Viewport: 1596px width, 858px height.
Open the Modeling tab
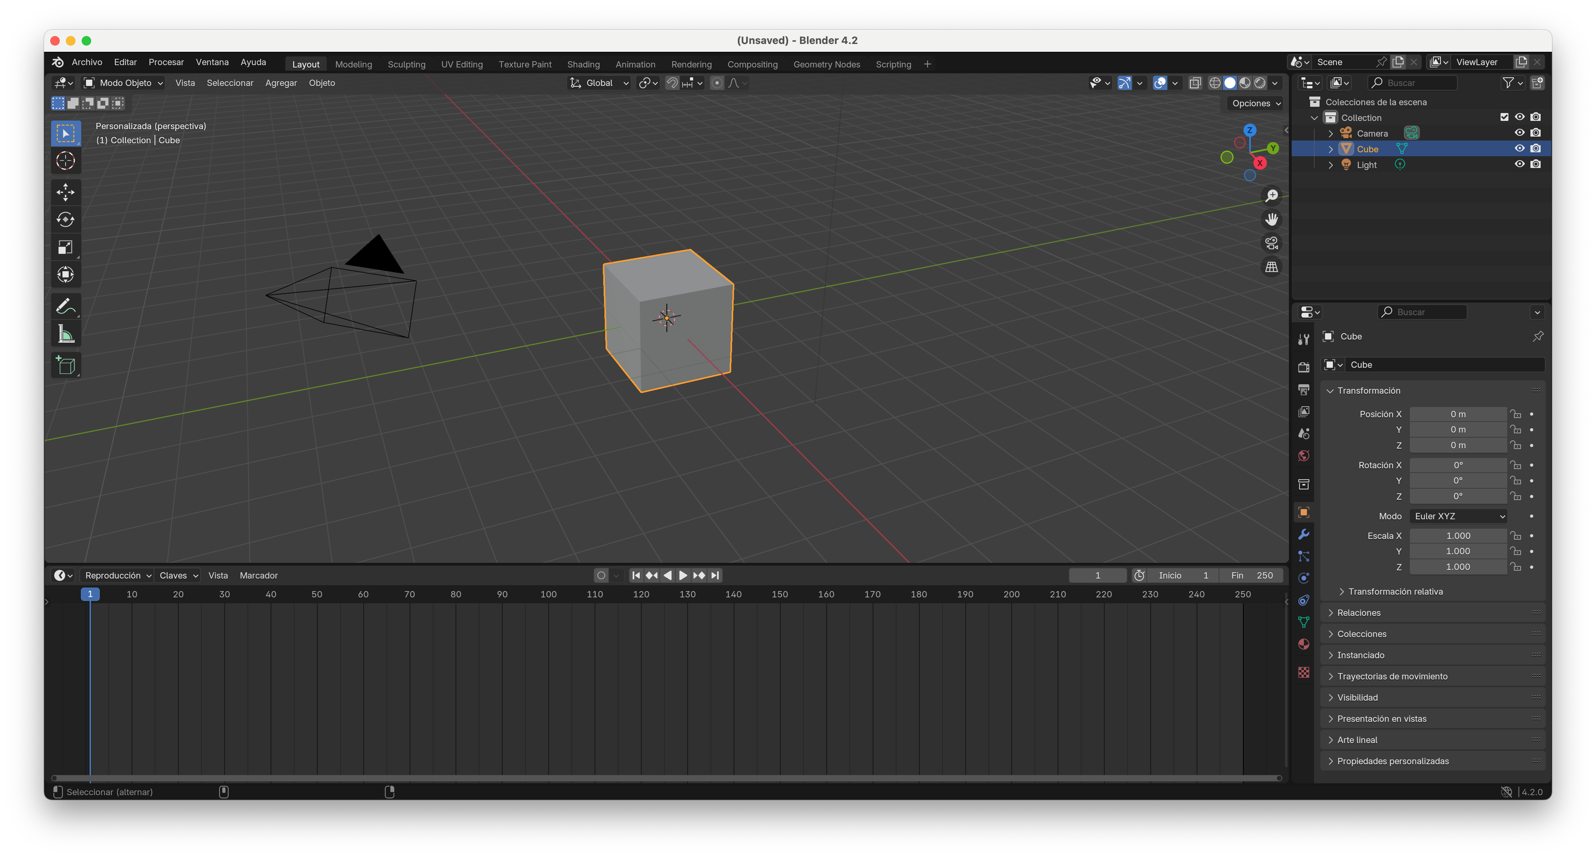tap(355, 64)
